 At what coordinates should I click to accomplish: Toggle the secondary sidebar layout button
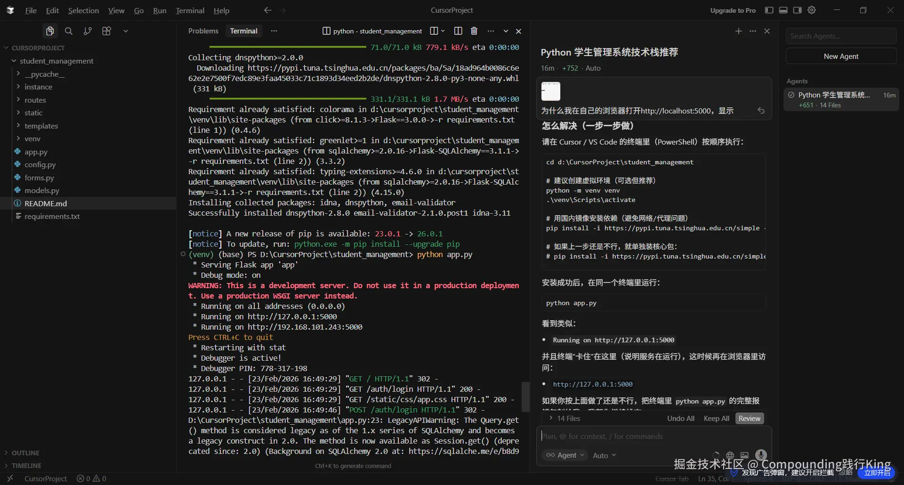[x=797, y=10]
